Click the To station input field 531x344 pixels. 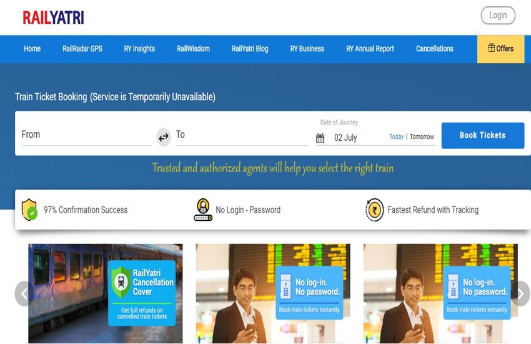[x=242, y=135]
